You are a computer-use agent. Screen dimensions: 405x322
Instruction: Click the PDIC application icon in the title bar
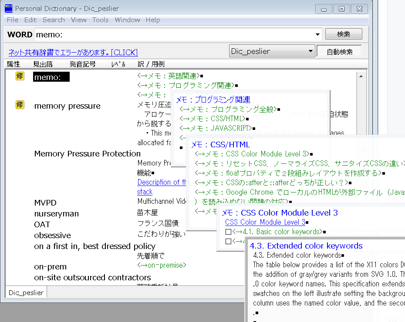(8, 8)
